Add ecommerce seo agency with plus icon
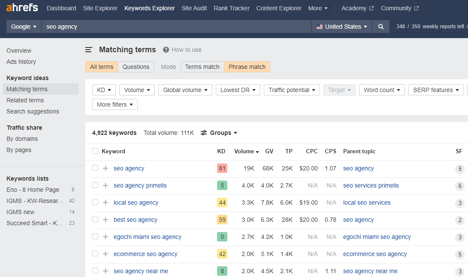Screen dimensions: 468x277 106,254
